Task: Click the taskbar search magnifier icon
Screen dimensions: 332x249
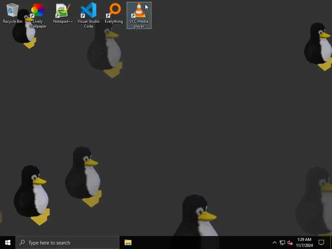Action: click(22, 243)
